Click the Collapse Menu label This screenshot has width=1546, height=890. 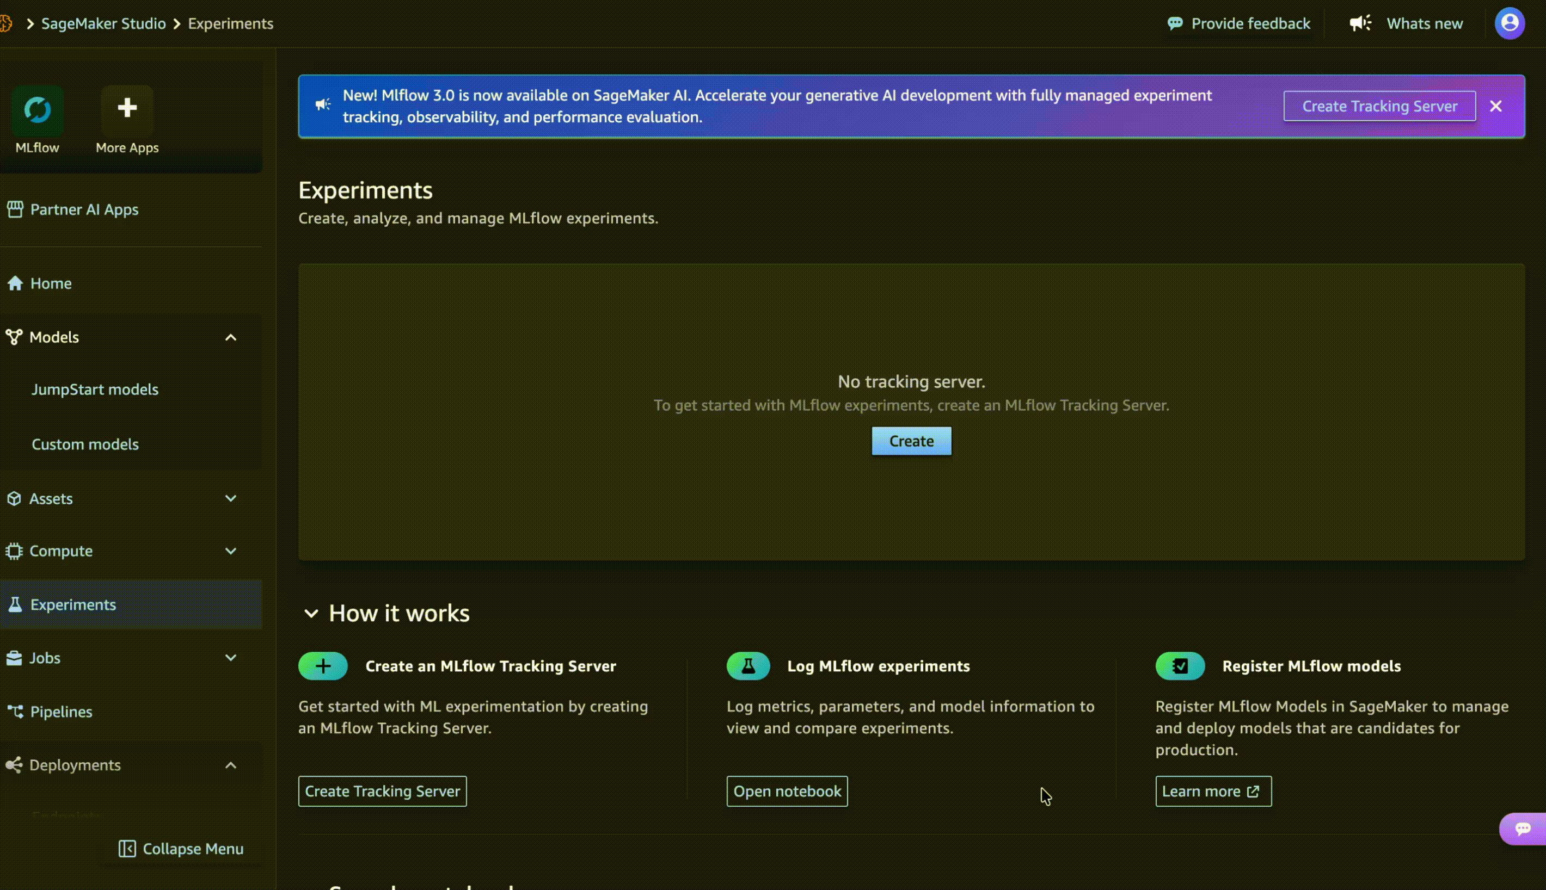tap(193, 849)
